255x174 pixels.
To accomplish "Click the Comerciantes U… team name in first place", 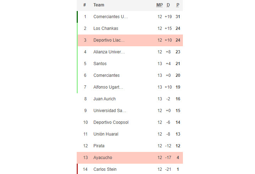I will [x=110, y=17].
